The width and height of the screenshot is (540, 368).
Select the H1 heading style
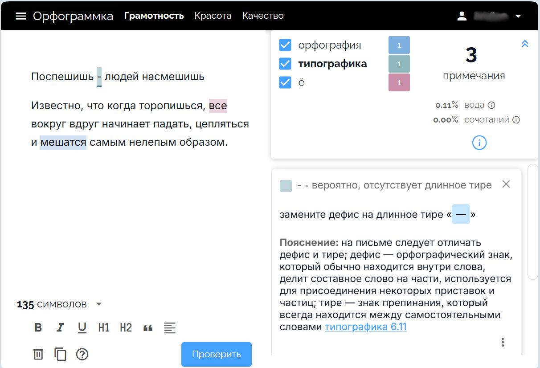coord(104,327)
